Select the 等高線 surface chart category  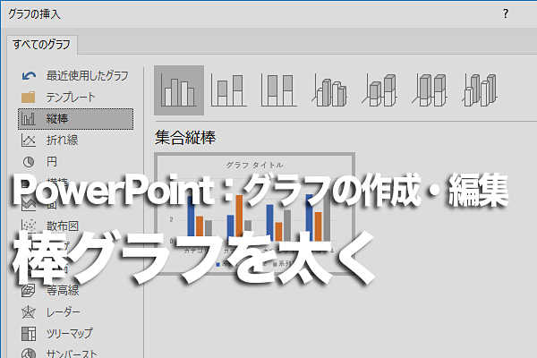point(75,291)
